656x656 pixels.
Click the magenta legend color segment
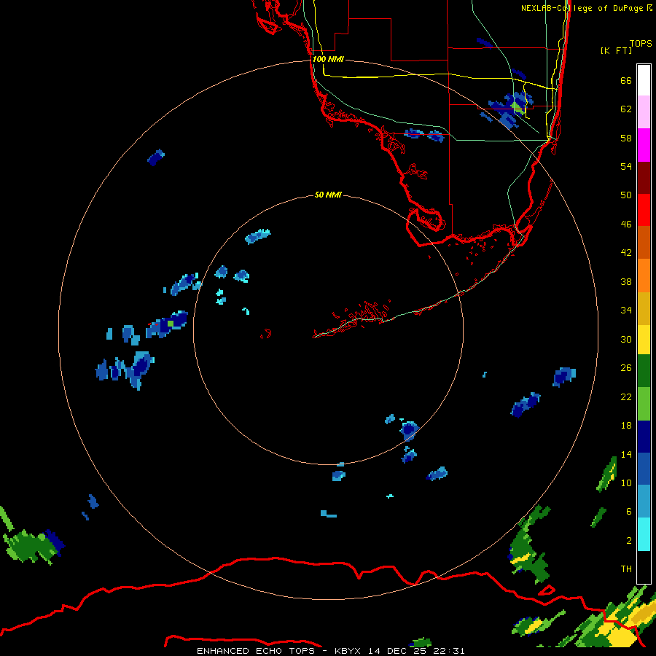coord(644,145)
